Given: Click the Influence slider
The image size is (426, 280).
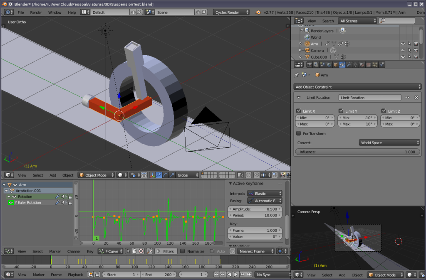Looking at the screenshot, I should click(x=358, y=152).
